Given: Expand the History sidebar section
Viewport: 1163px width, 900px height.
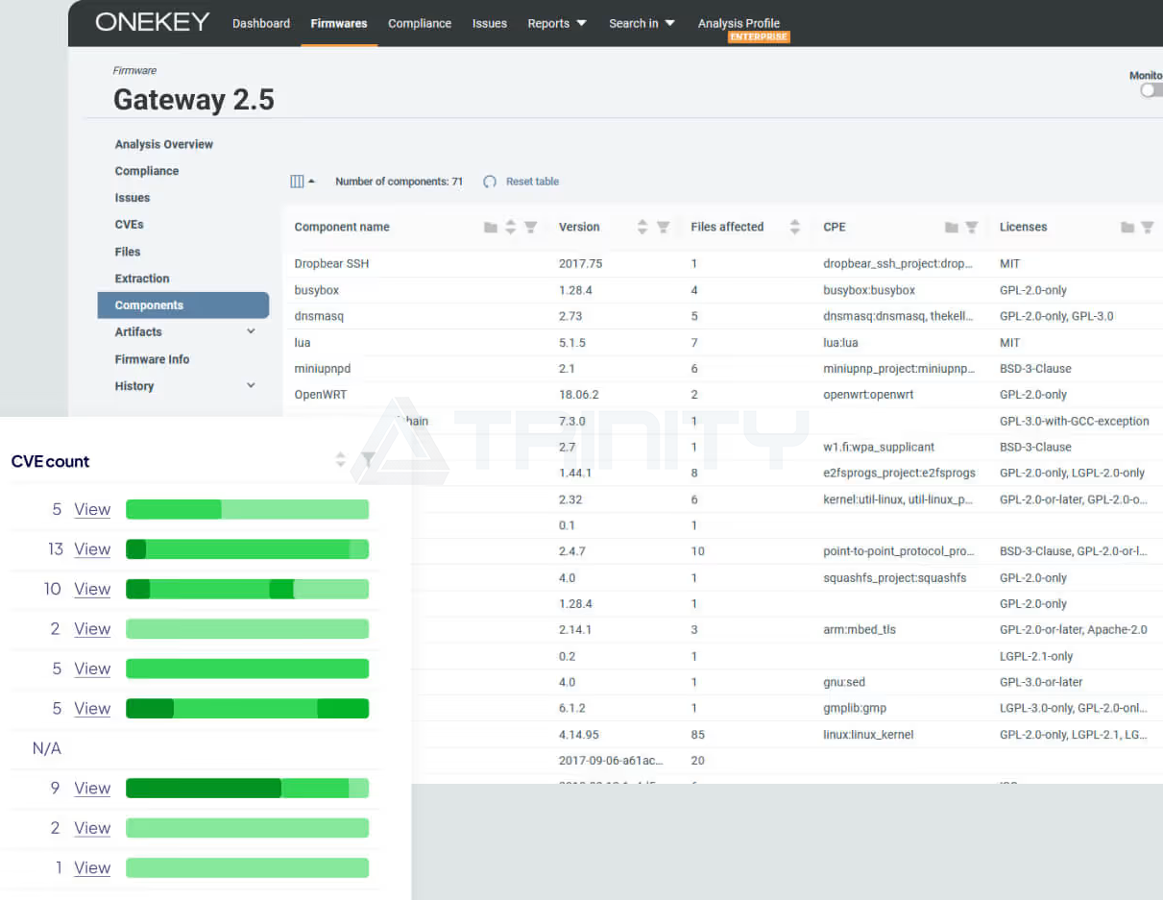Looking at the screenshot, I should [251, 385].
